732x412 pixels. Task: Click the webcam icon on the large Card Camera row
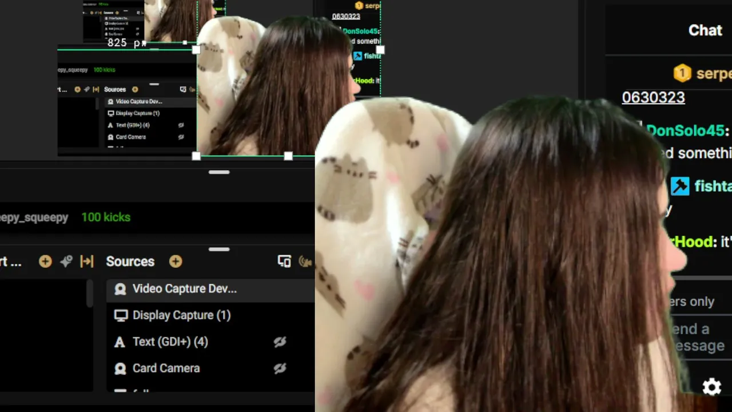point(120,369)
